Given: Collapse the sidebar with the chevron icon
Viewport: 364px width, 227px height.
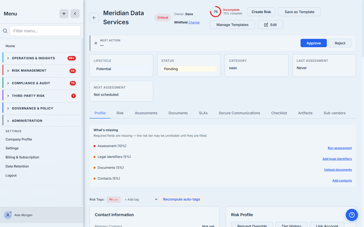Looking at the screenshot, I should (75, 14).
